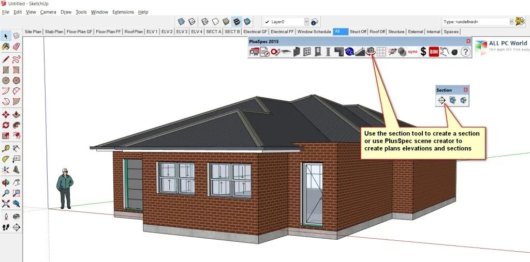530x262 pixels.
Task: Pick the Tape Measure tool
Action: click(x=6, y=148)
